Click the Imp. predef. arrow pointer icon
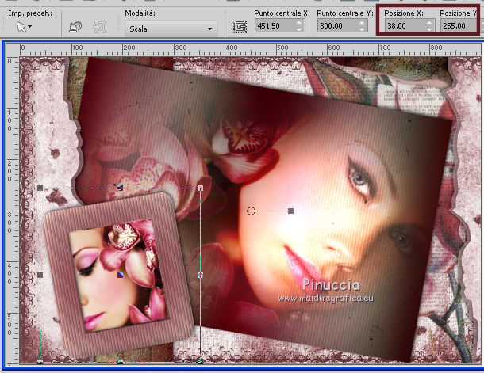484x373 pixels. [21, 27]
